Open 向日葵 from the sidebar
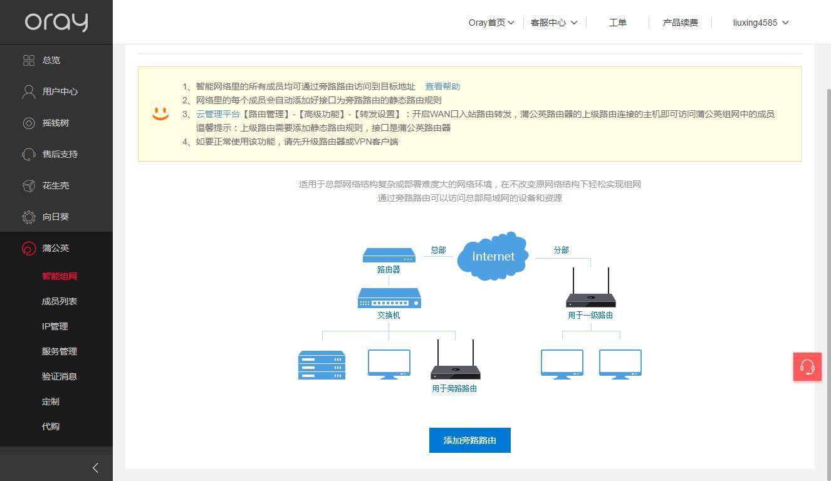The height and width of the screenshot is (481, 831). [x=29, y=217]
